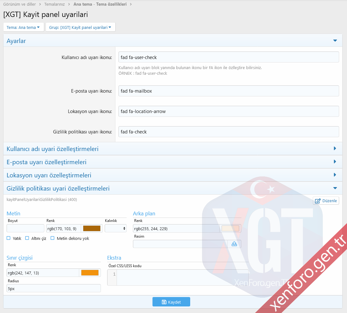Click the Düzenle edit pencil icon
Image resolution: width=347 pixels, height=313 pixels.
pos(318,201)
